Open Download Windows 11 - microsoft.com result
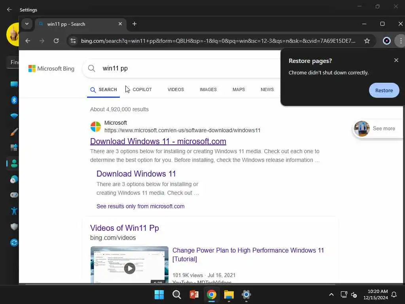 tap(158, 141)
